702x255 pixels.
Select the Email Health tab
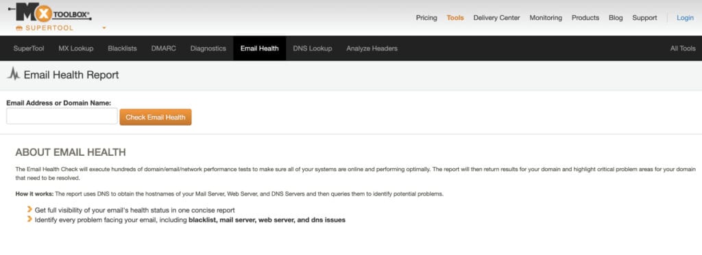click(260, 49)
